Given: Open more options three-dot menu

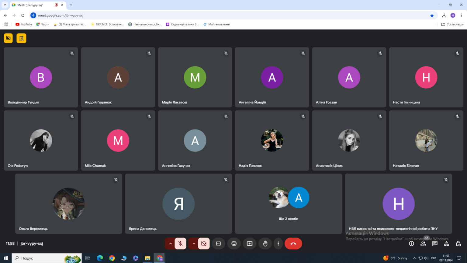Looking at the screenshot, I should (x=278, y=244).
